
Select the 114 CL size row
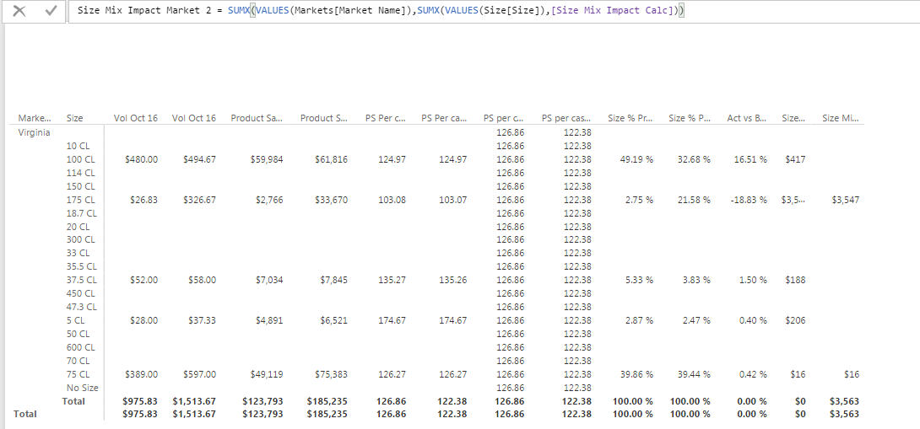click(x=80, y=173)
